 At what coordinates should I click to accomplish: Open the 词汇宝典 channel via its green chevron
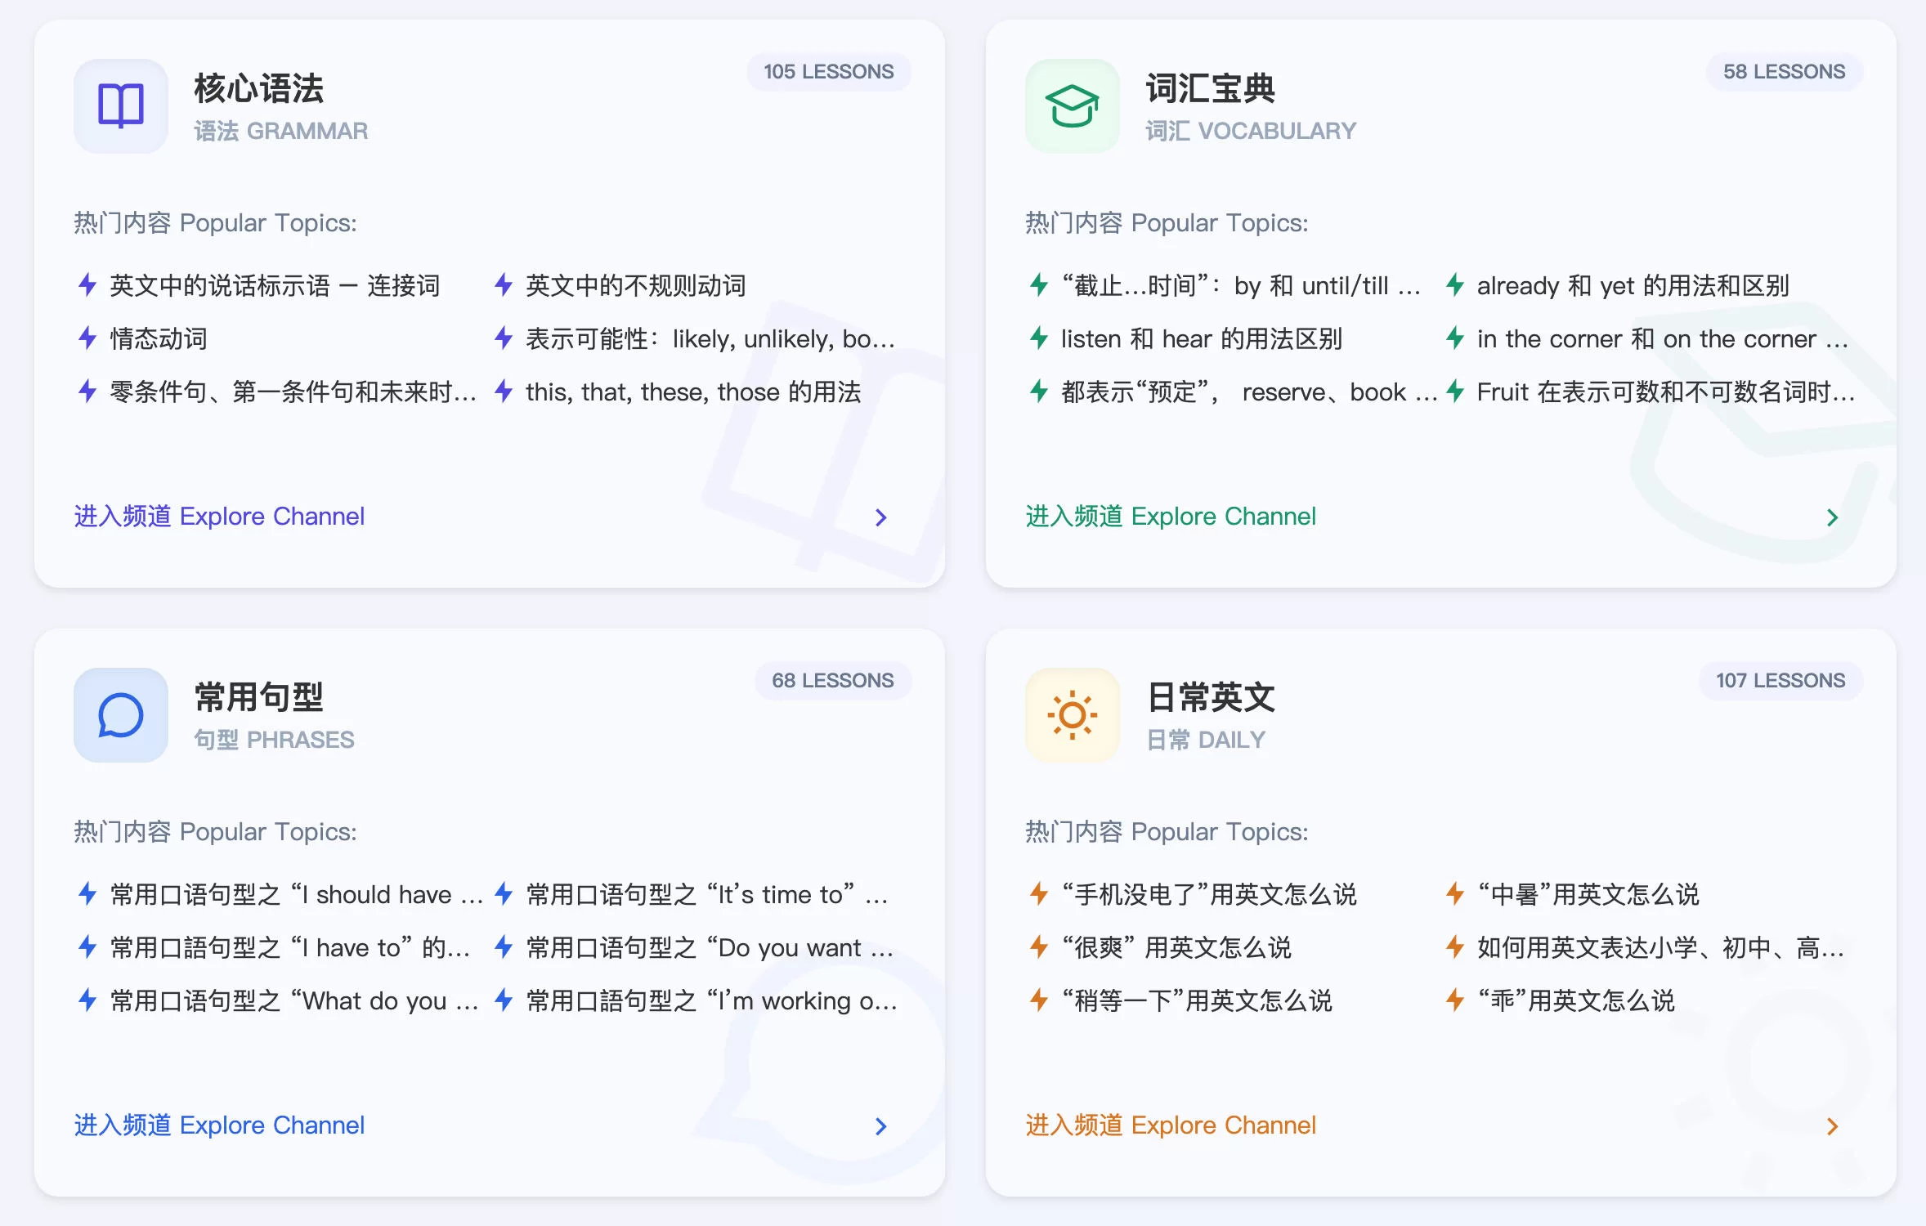(x=1832, y=517)
